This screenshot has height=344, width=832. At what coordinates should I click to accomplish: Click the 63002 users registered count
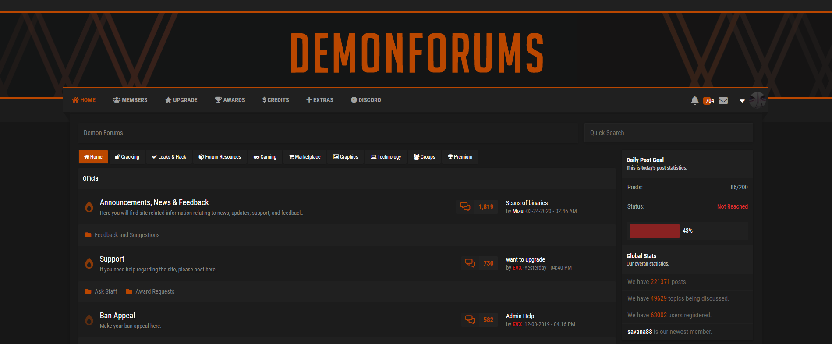click(659, 315)
